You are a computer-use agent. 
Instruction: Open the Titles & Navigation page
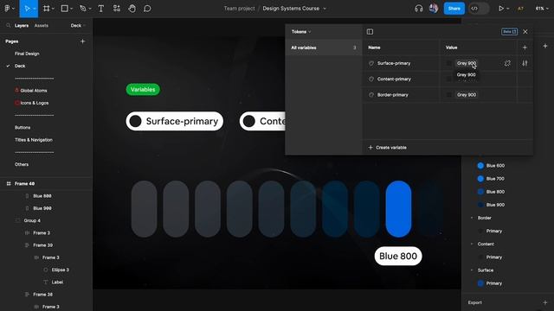click(x=34, y=140)
